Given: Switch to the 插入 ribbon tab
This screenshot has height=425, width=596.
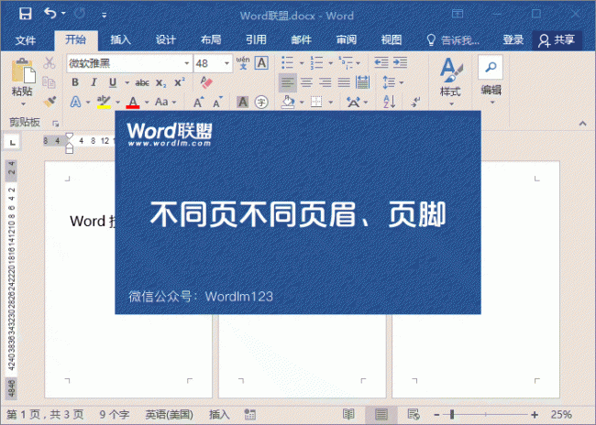Looking at the screenshot, I should [120, 39].
